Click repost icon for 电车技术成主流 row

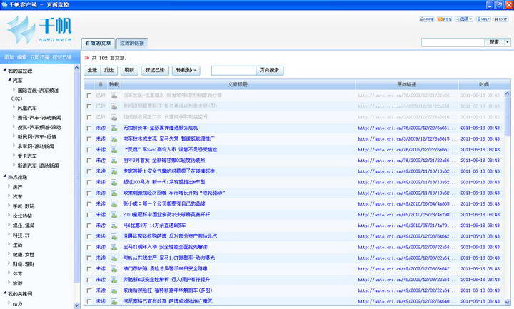(x=114, y=139)
